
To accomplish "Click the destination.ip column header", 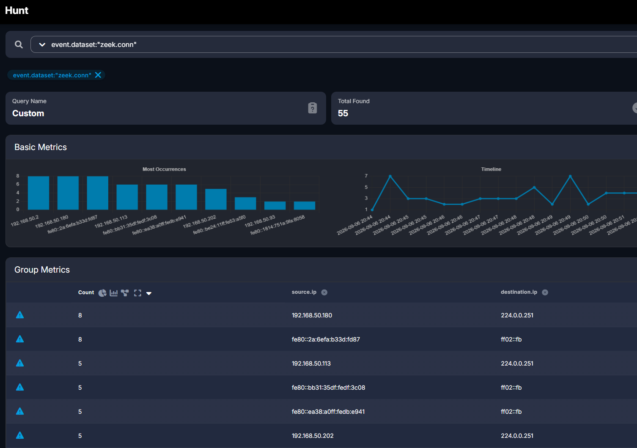I will (x=519, y=292).
